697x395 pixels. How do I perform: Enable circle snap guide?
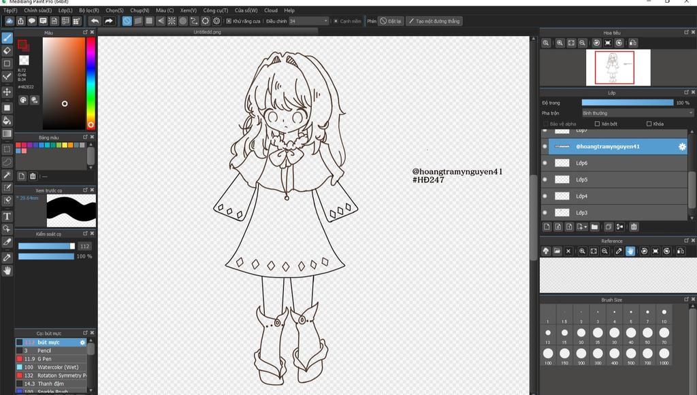[182, 21]
